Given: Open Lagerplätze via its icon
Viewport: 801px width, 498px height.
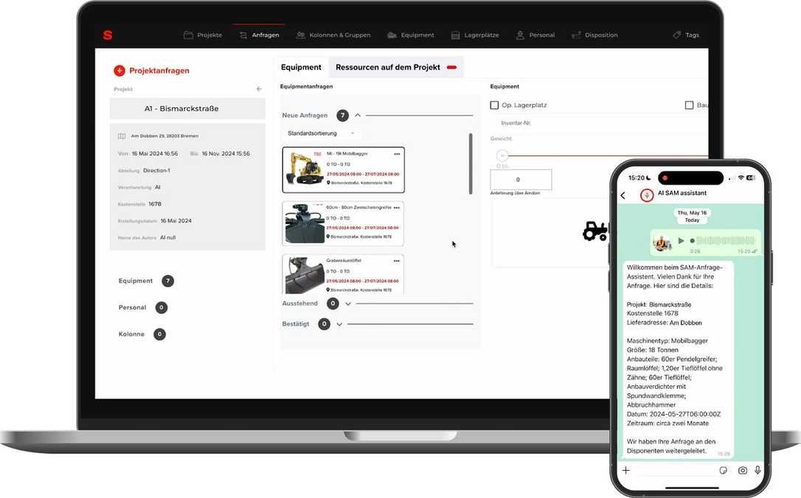Looking at the screenshot, I should click(x=456, y=35).
